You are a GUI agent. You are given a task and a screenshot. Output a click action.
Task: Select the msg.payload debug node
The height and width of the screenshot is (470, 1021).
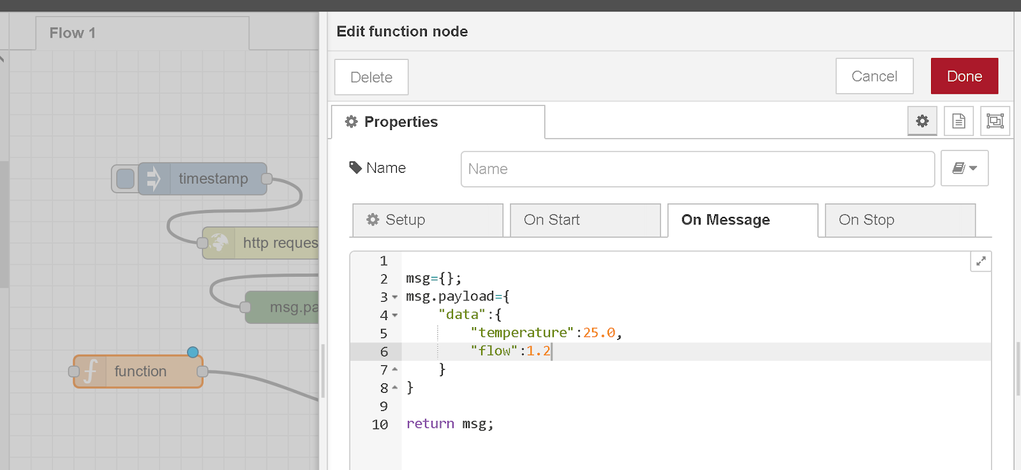click(282, 307)
